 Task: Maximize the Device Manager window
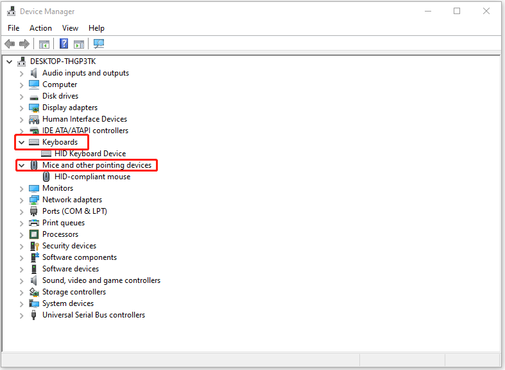[457, 11]
